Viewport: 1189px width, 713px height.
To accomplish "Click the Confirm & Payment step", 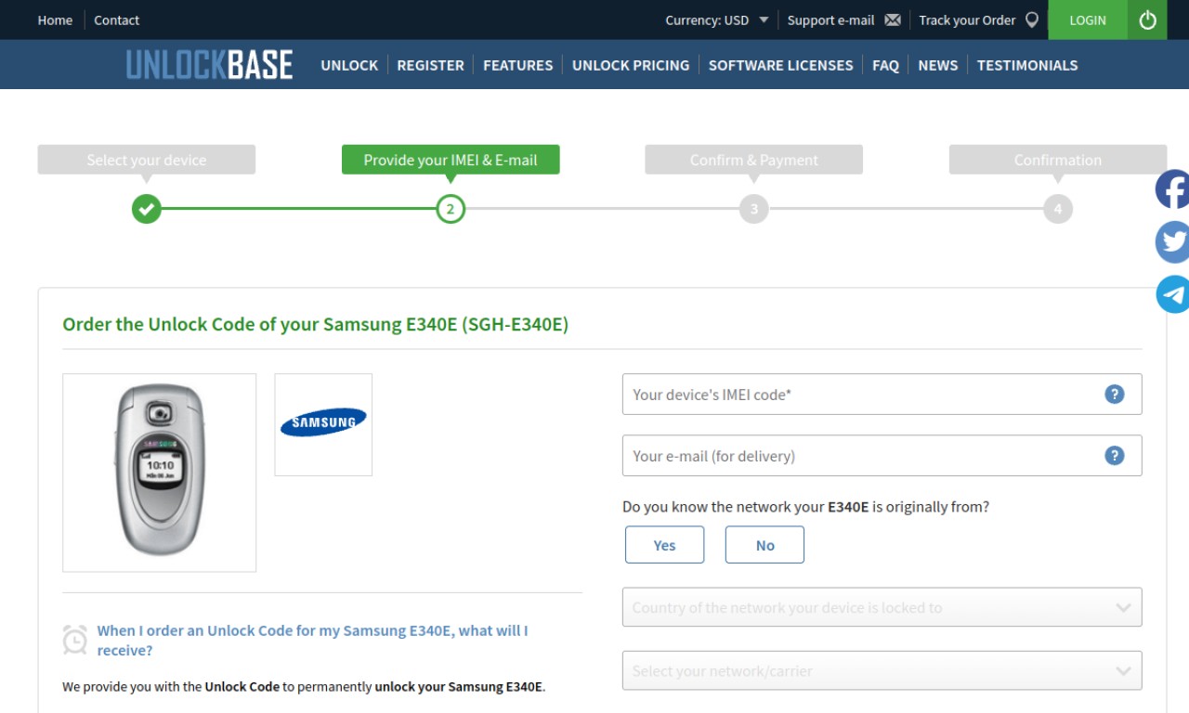I will pos(754,160).
